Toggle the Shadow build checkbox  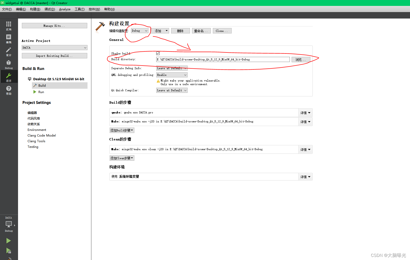click(x=158, y=53)
